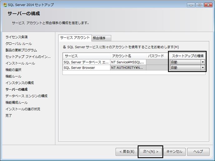Click the サービス column header
This screenshot has height=161, width=215.
86,56
